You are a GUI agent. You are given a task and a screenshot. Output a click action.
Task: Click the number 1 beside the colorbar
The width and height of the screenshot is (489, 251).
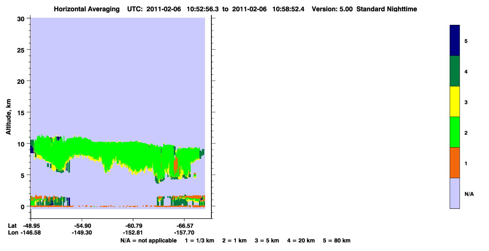click(466, 163)
